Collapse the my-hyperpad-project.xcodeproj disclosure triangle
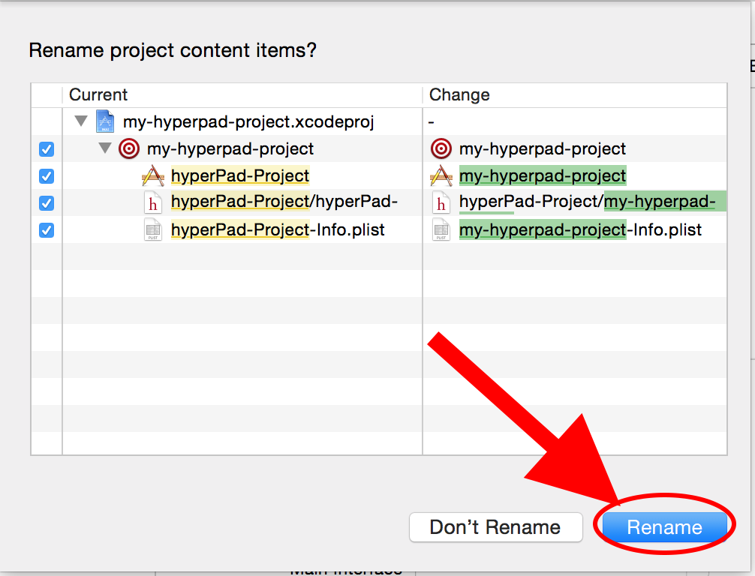Screen dimensions: 755x576 (81, 121)
